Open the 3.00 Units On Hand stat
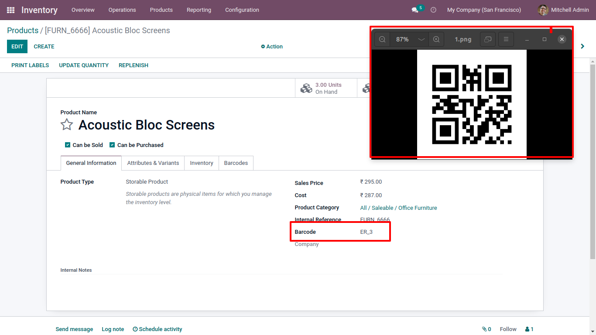Screen dimensions: 596x335 [x=326, y=88]
